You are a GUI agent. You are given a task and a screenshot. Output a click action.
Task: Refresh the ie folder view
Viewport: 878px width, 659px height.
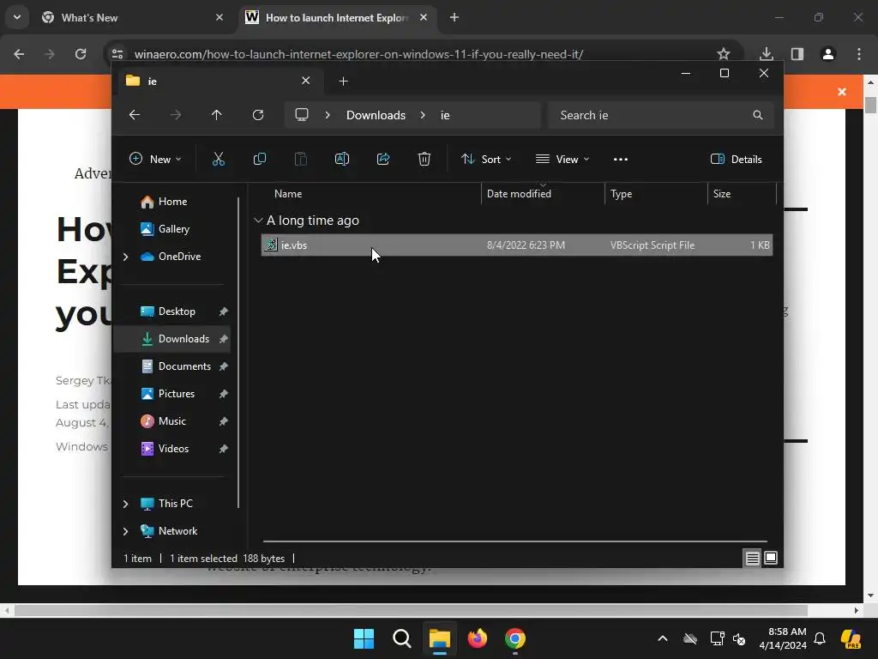(258, 115)
